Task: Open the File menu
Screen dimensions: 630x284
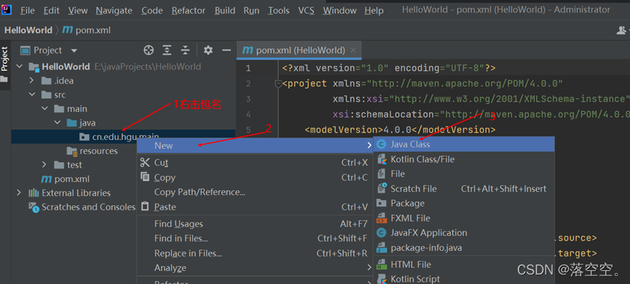Action: [x=28, y=10]
